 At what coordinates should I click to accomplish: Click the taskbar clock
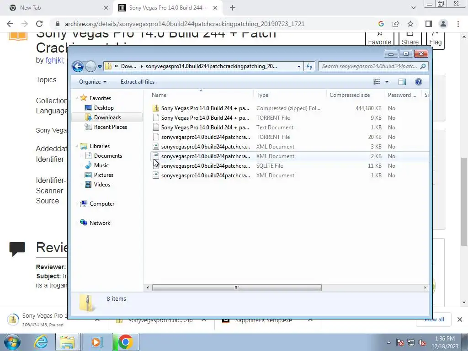pyautogui.click(x=444, y=342)
